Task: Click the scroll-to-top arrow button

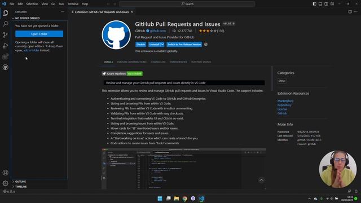Action: 261,180
